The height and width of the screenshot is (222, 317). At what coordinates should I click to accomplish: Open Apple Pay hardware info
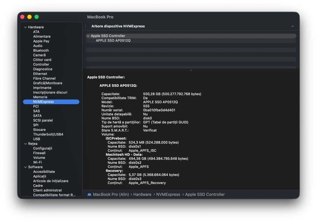41,41
